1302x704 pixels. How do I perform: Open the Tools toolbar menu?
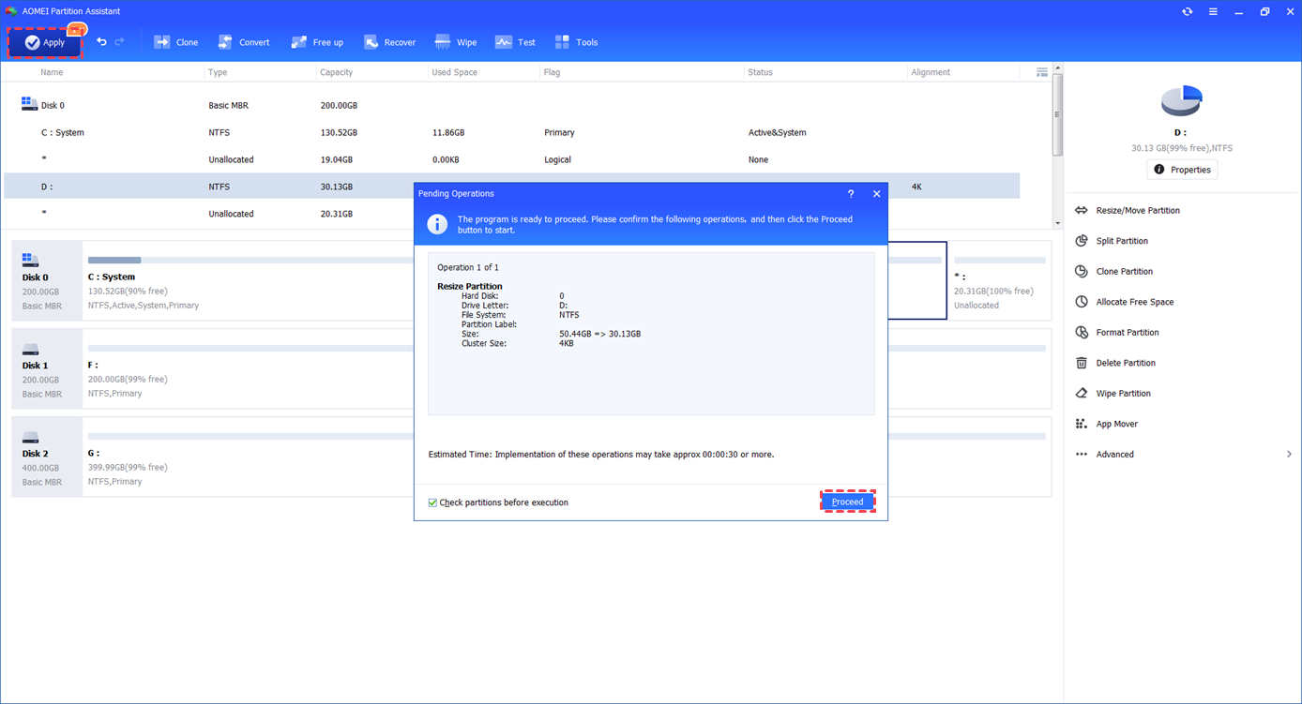coord(576,42)
